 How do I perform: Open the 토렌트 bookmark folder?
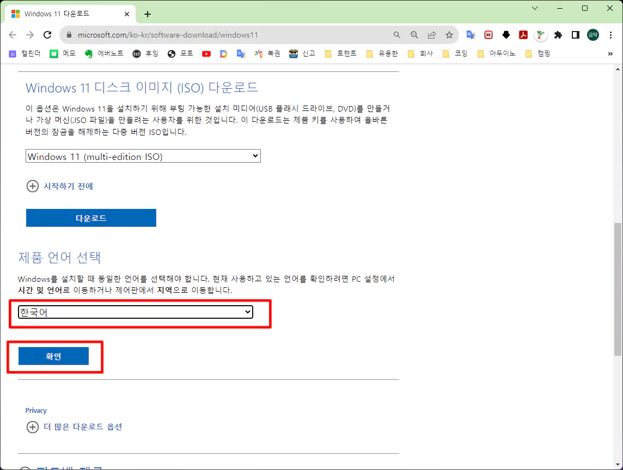point(340,54)
